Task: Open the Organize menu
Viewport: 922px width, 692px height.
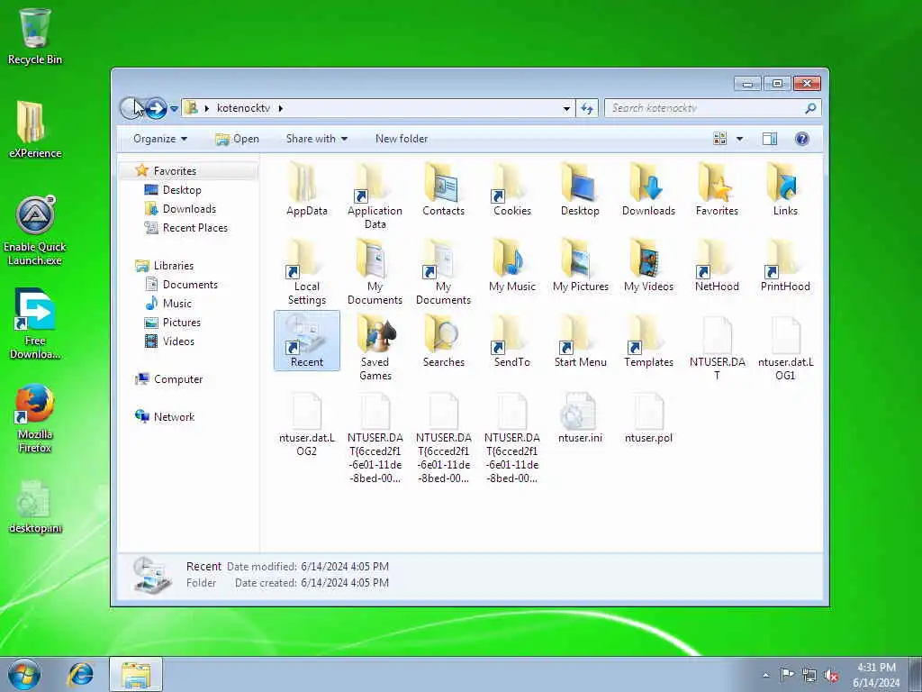Action: [x=160, y=139]
